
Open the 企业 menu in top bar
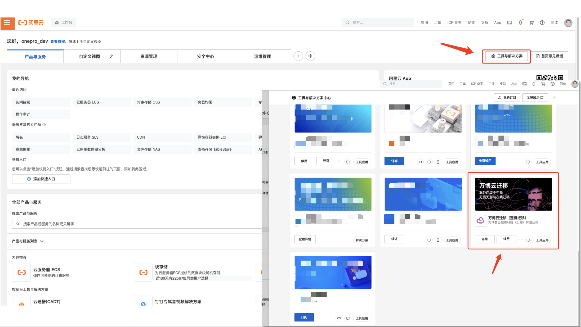tap(471, 23)
